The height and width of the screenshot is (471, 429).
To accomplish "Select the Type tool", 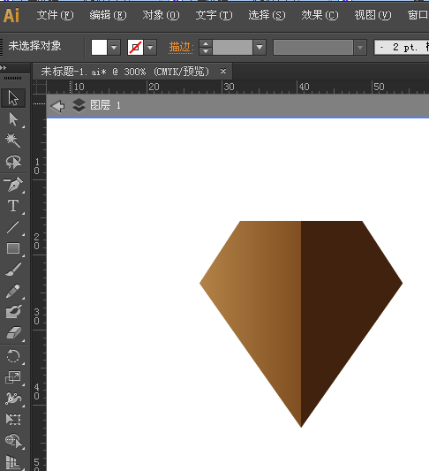I will point(13,206).
